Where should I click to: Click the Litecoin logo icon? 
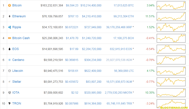click(10, 71)
